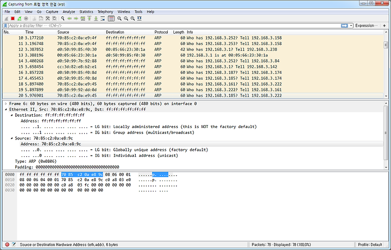This screenshot has height=250, width=391.
Task: Click packet list scroll down arrow
Action: (386, 96)
